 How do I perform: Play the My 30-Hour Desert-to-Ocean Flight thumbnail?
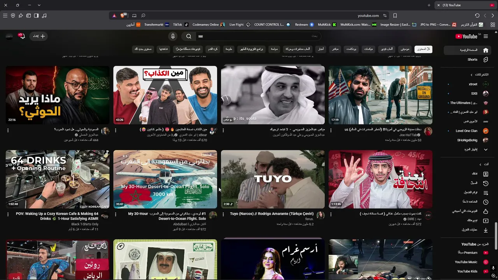coord(165,179)
